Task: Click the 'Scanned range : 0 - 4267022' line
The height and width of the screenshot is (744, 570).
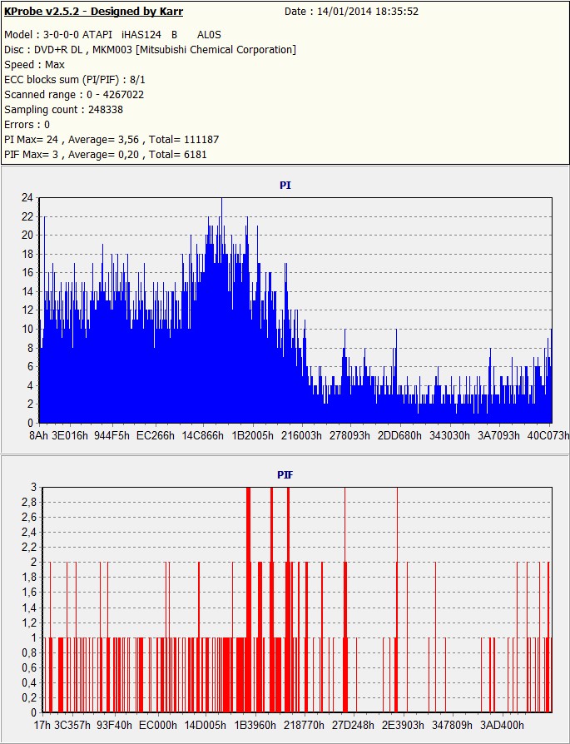Action: pos(74,94)
